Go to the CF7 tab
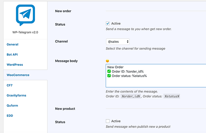The height and width of the screenshot is (133, 206). point(10,85)
